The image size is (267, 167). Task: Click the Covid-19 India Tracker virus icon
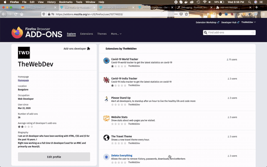point(106,80)
